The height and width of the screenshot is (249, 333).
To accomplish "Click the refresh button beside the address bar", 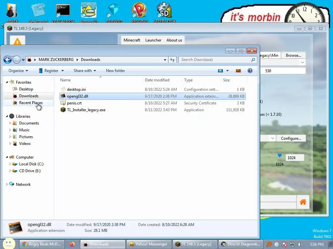I will click(172, 60).
